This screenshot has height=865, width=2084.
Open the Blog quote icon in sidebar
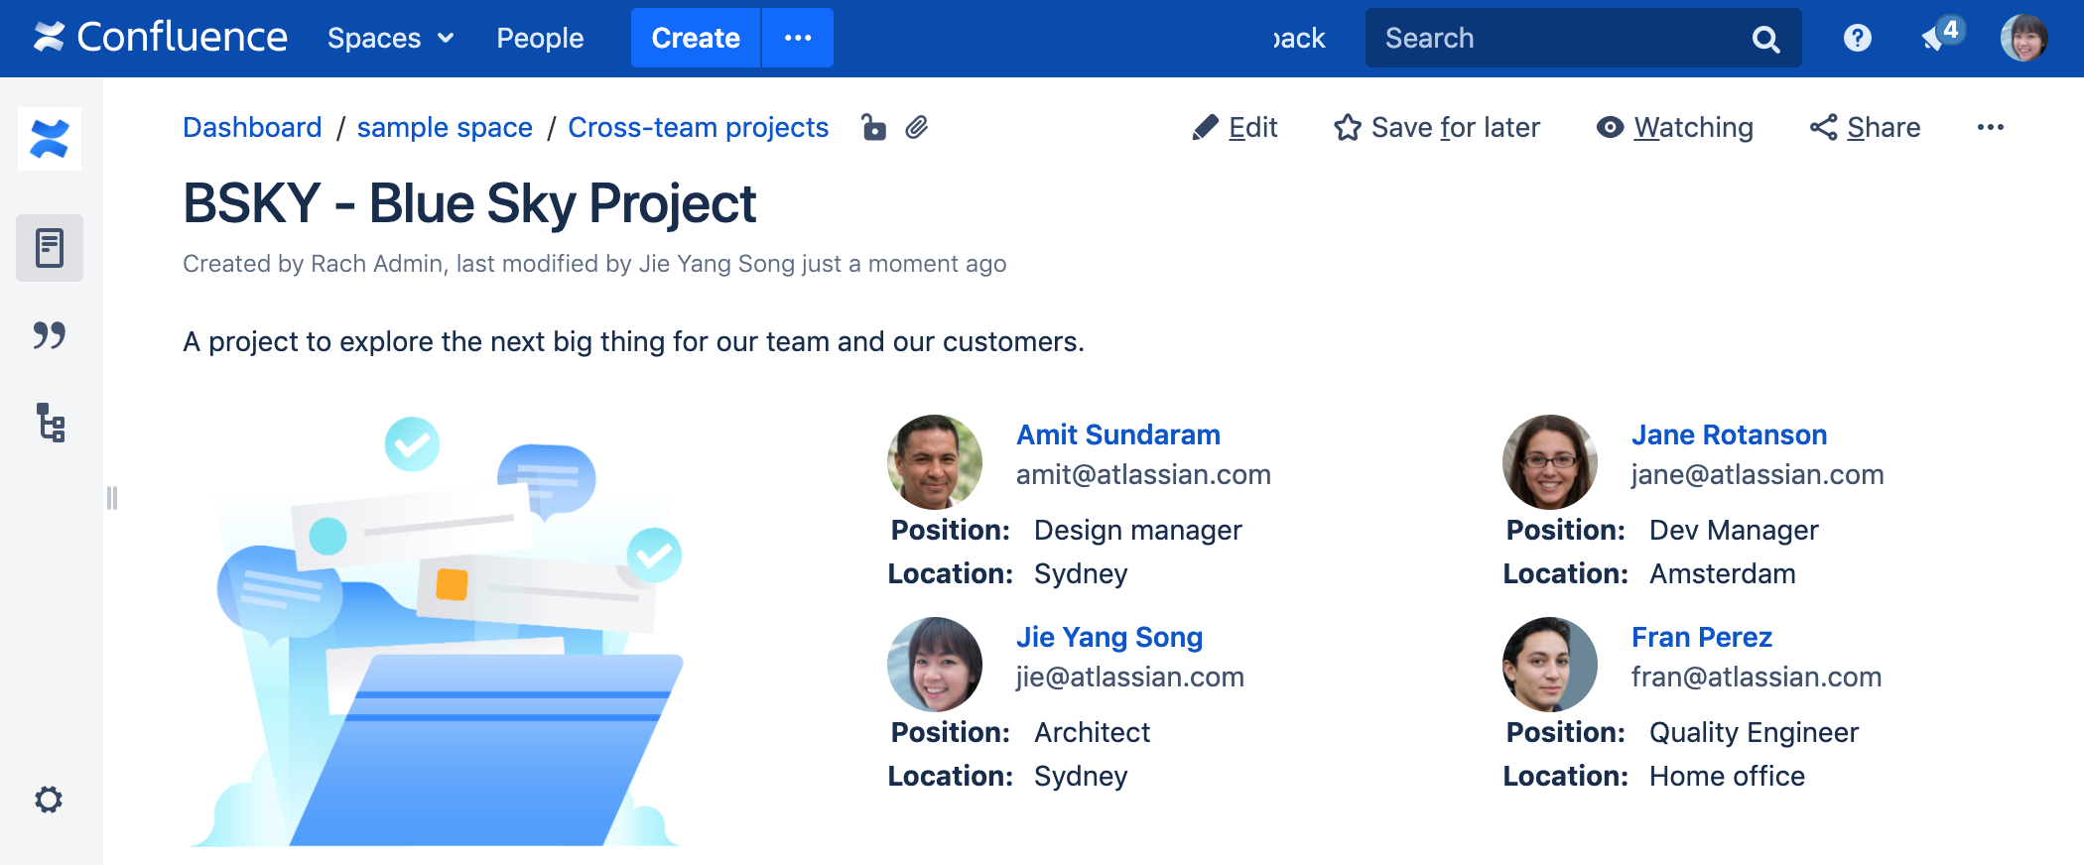[50, 335]
